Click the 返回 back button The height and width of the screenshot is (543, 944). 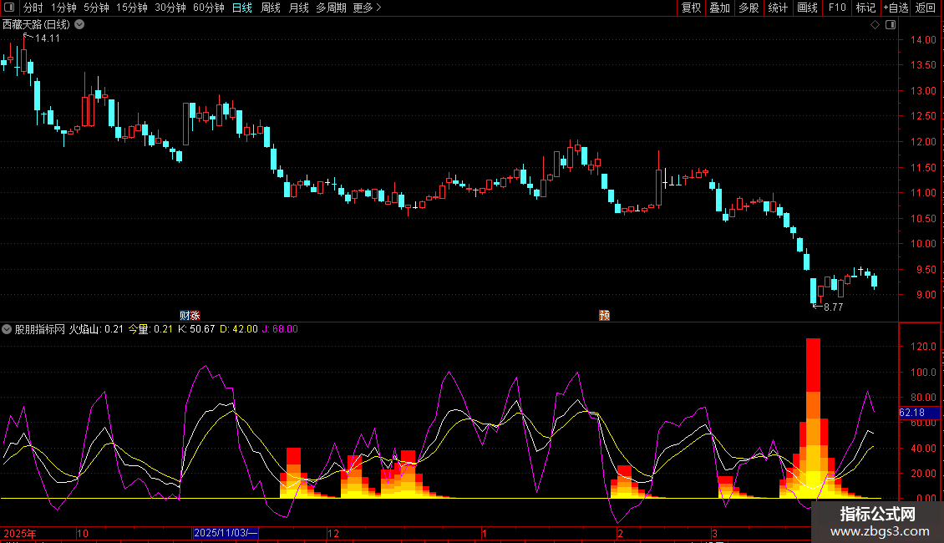click(x=926, y=8)
